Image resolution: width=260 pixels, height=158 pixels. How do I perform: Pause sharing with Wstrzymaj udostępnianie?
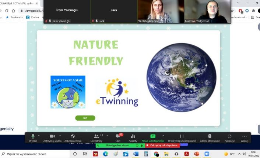182,136
